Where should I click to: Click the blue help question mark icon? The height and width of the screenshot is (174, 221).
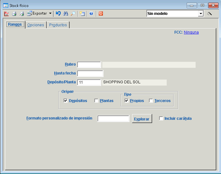pos(91,14)
